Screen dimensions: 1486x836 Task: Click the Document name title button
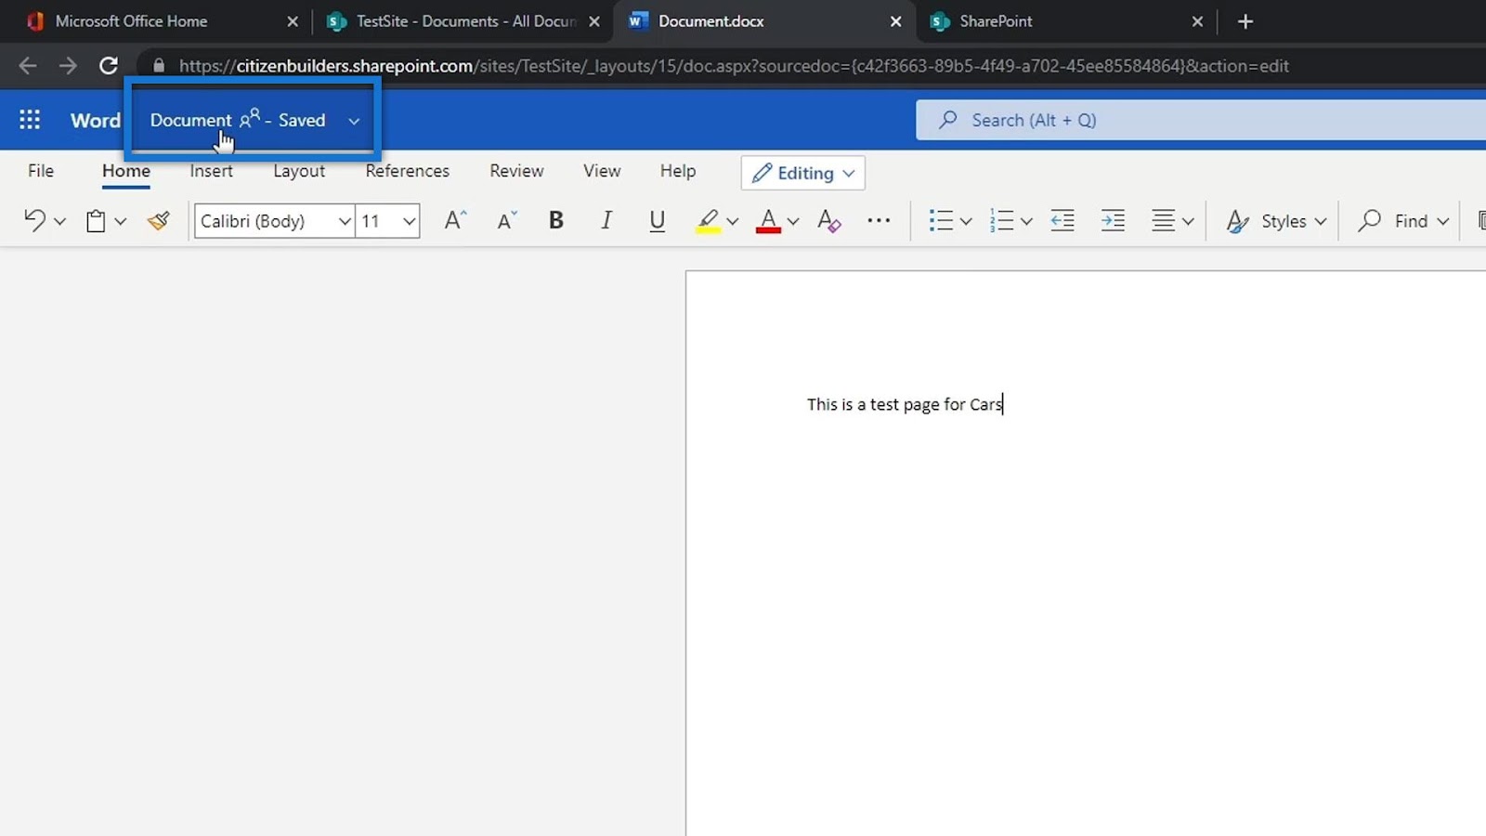pyautogui.click(x=191, y=120)
